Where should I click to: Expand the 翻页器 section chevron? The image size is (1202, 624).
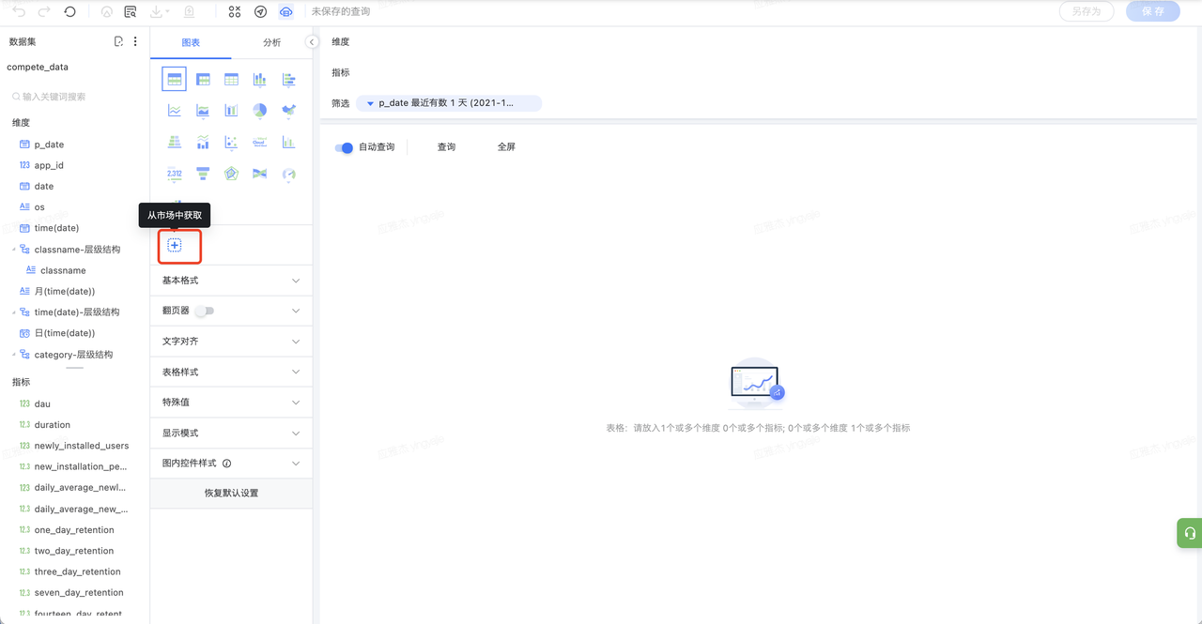click(x=296, y=311)
